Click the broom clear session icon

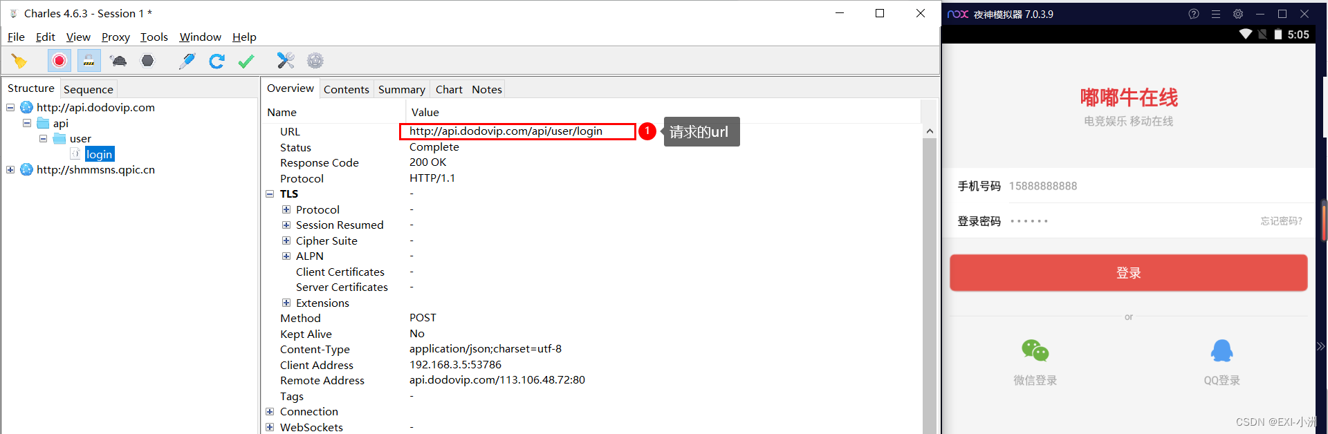tap(19, 61)
